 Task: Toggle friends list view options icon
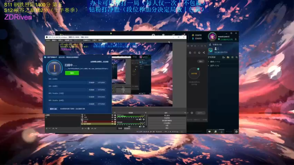232,57
